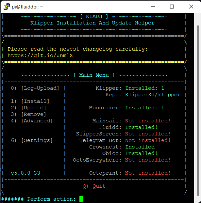Click the Obico 'Installed!' status
Viewport: 201px width, 203px height.
(141, 153)
